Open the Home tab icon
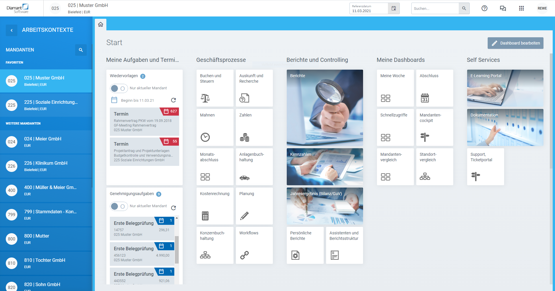Image resolution: width=555 pixels, height=291 pixels. (101, 25)
